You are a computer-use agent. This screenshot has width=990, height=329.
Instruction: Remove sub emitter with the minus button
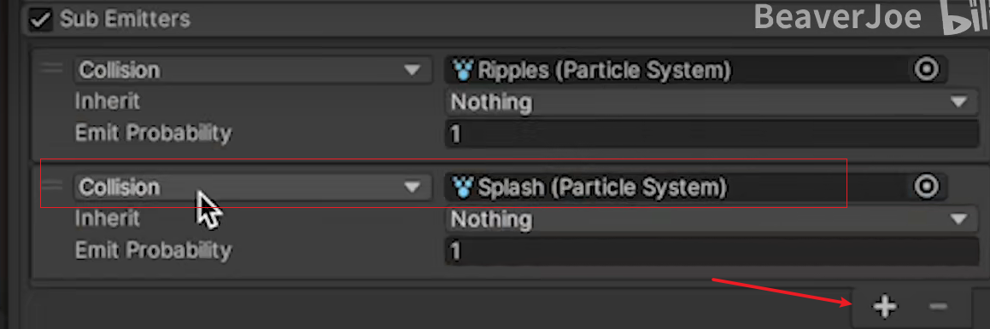point(938,307)
